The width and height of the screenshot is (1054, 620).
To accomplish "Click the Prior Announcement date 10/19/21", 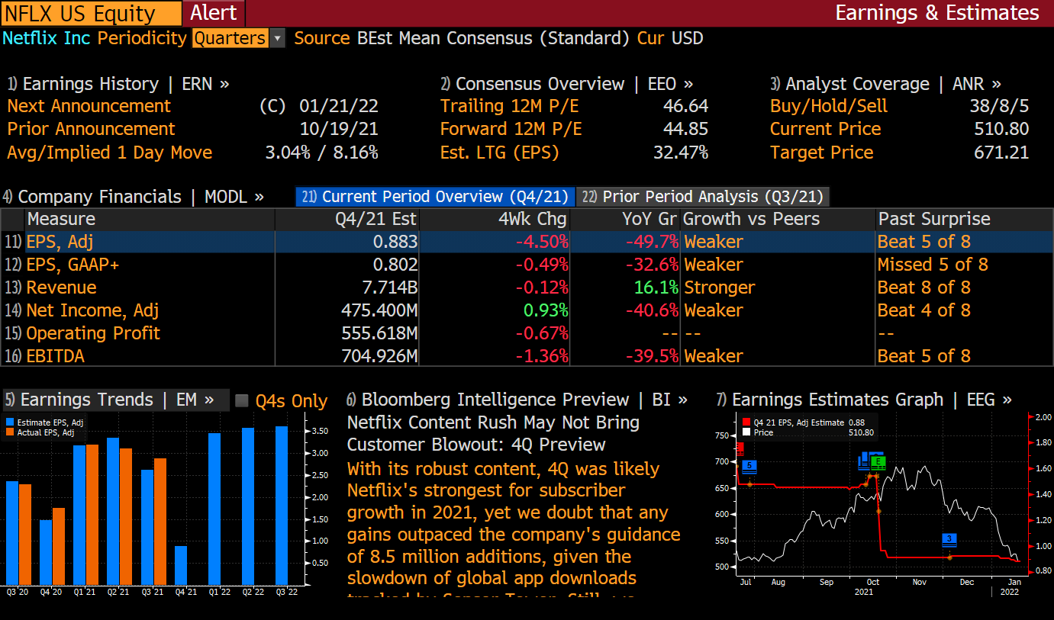I will tap(339, 130).
